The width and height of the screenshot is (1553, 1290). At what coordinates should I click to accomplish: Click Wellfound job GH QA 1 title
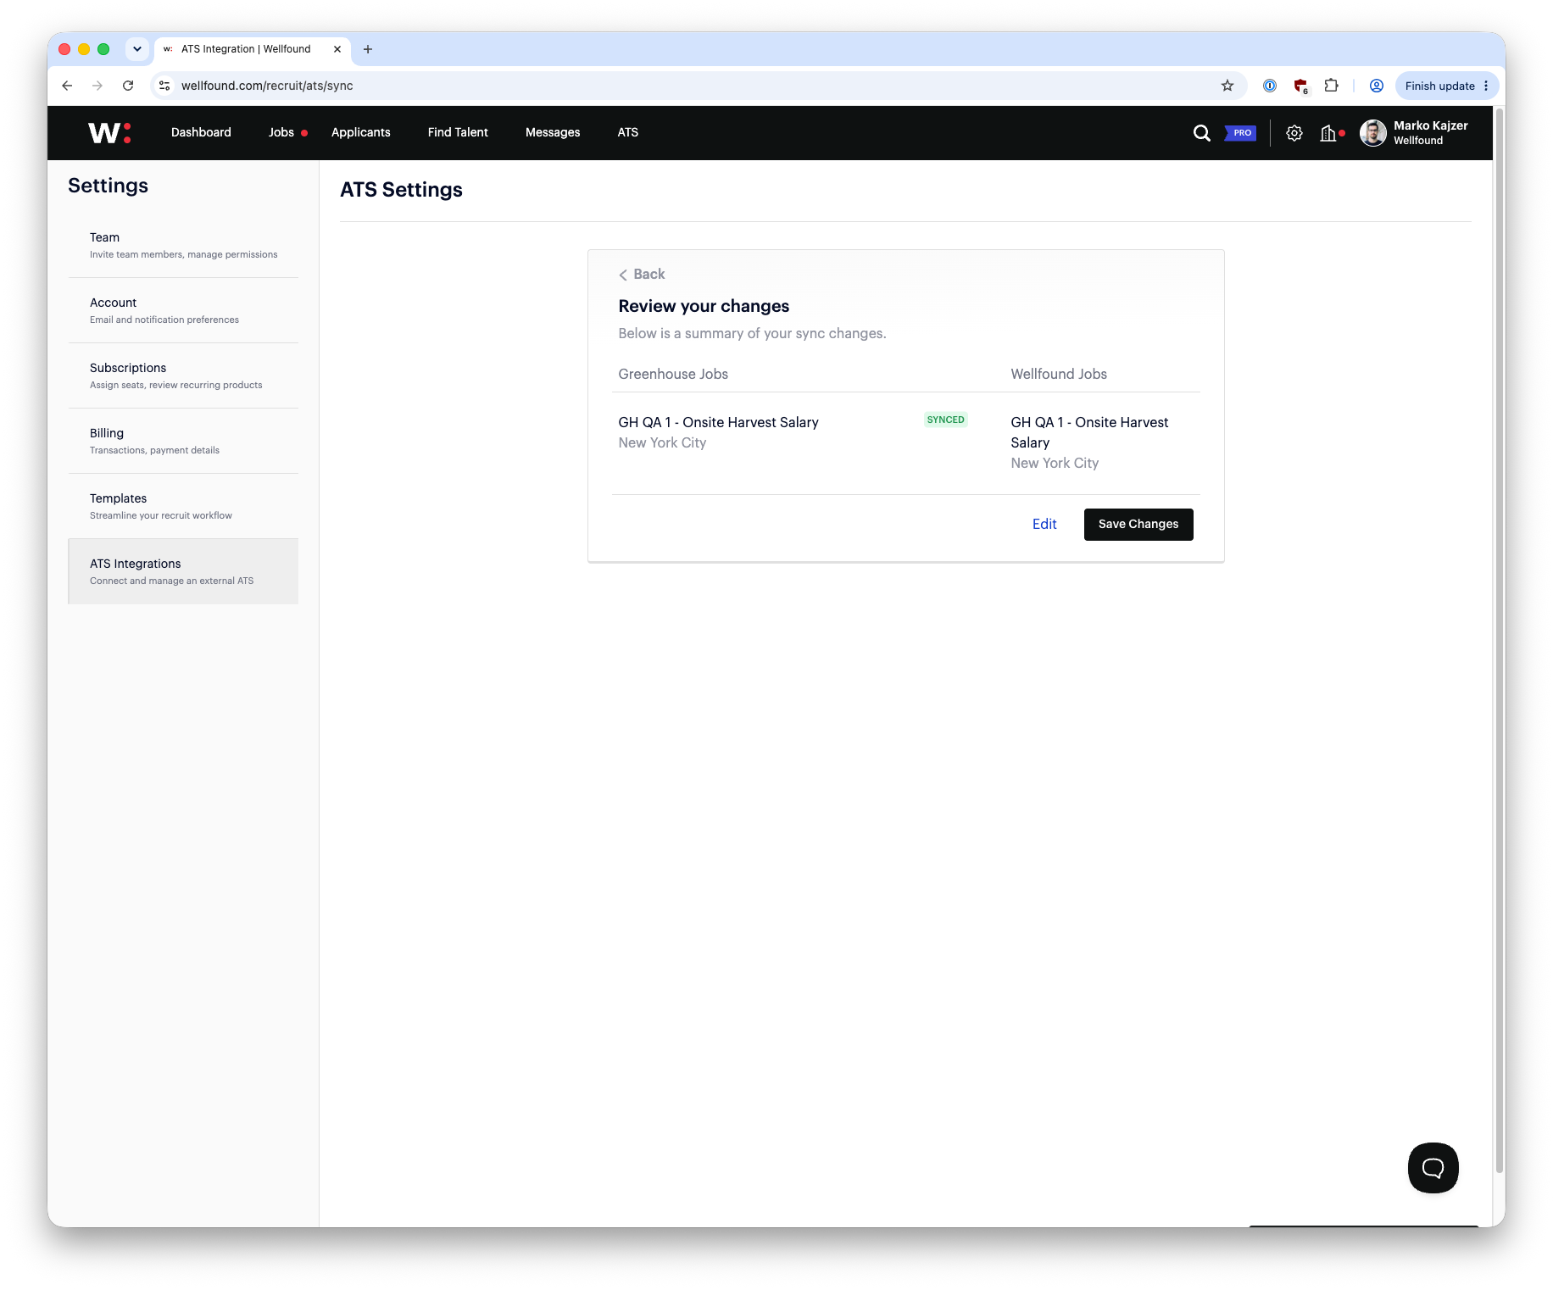[1089, 433]
